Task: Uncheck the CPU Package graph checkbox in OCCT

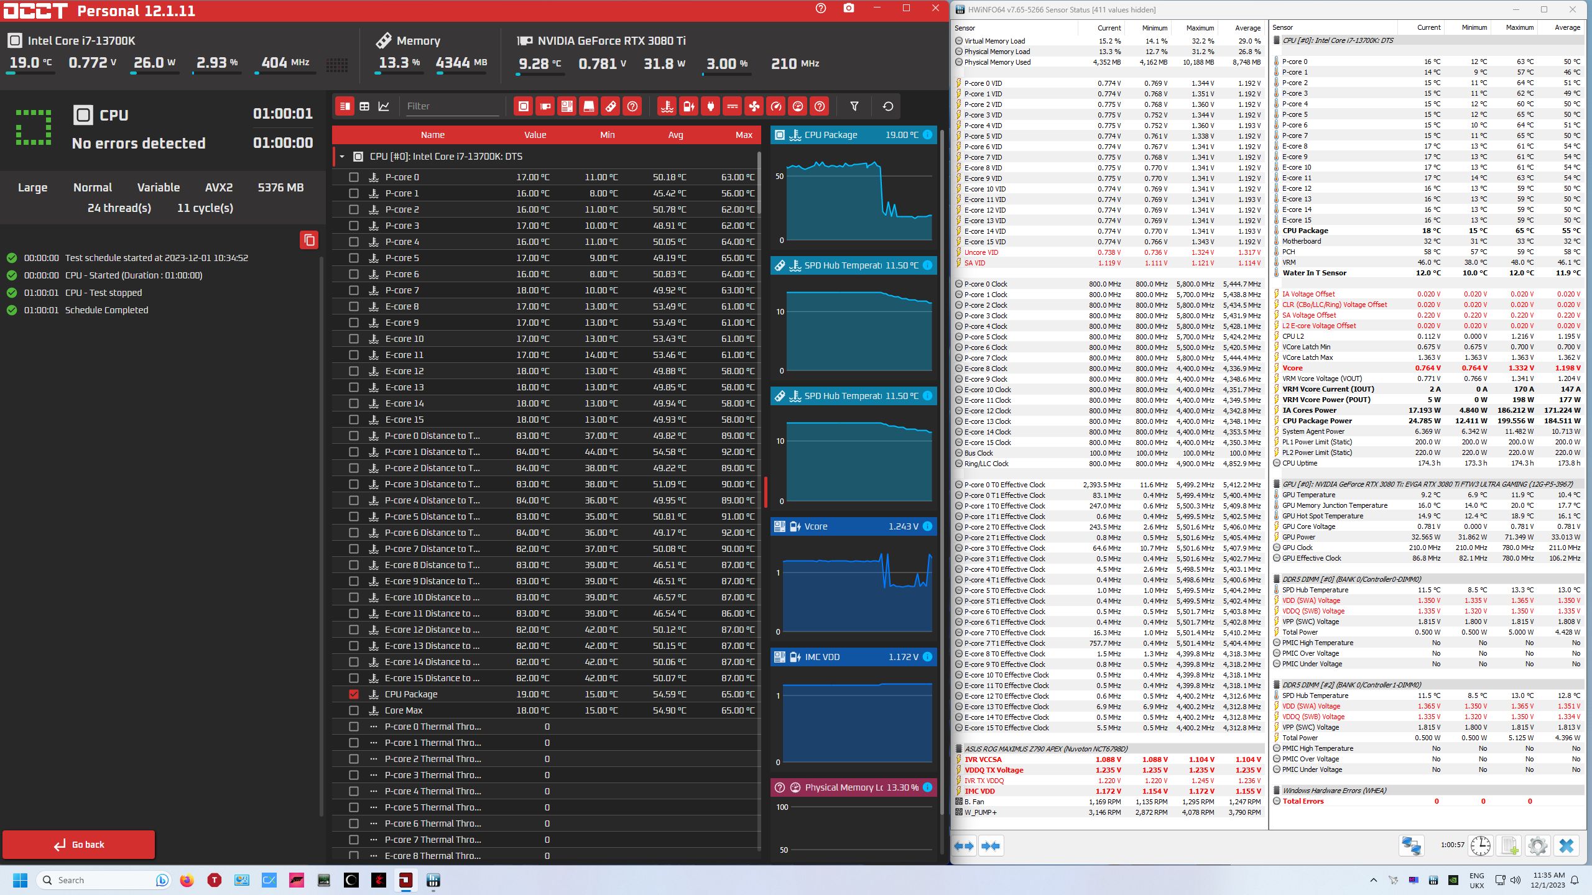Action: pyautogui.click(x=354, y=694)
